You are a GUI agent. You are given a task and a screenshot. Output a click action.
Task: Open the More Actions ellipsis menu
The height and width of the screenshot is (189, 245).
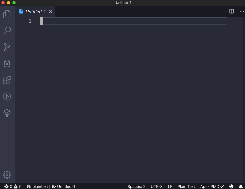pyautogui.click(x=242, y=11)
